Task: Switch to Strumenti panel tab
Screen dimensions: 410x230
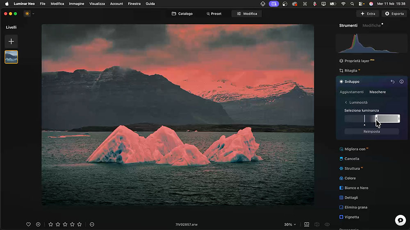Action: click(x=348, y=25)
